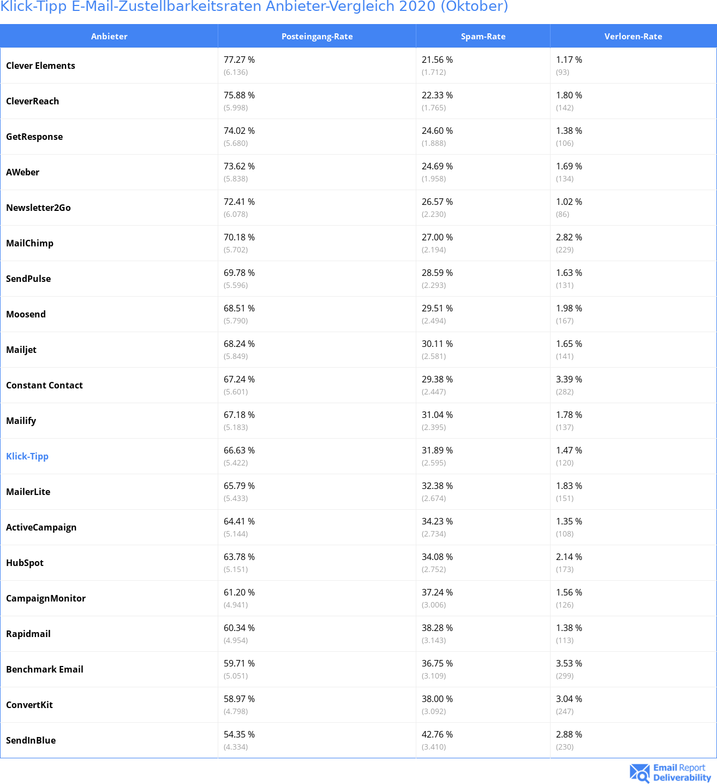Click the MailChimp provider name
The image size is (717, 784).
[29, 243]
